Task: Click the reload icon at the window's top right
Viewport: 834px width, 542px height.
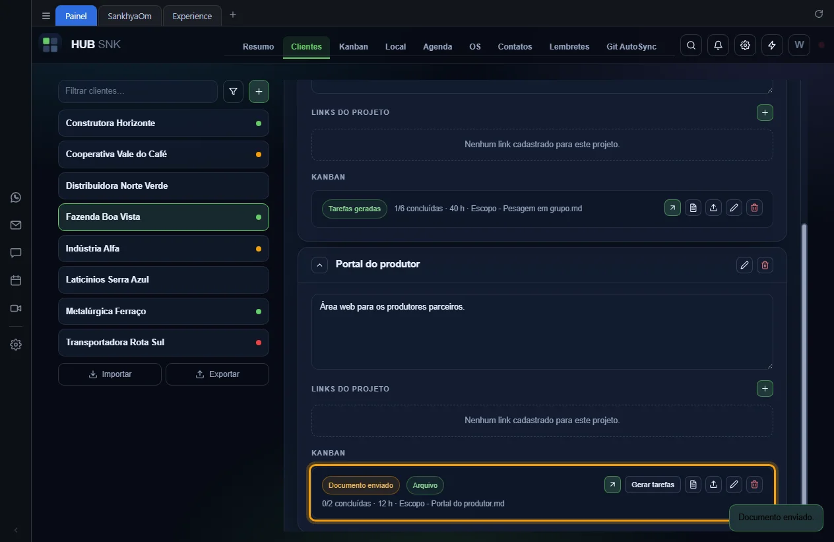Action: [819, 14]
